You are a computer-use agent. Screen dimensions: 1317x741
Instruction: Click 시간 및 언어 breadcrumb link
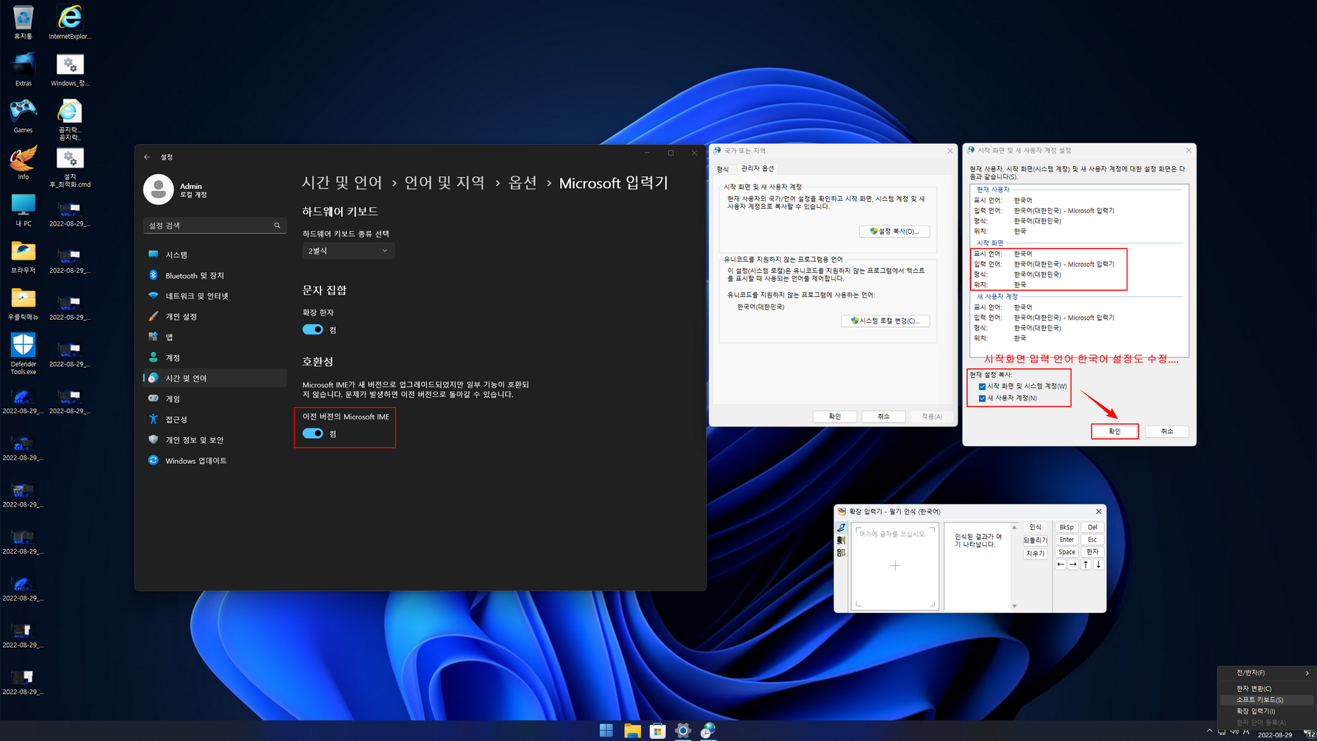(x=342, y=182)
